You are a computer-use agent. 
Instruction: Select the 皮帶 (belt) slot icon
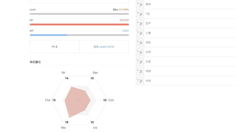[x=140, y=52]
